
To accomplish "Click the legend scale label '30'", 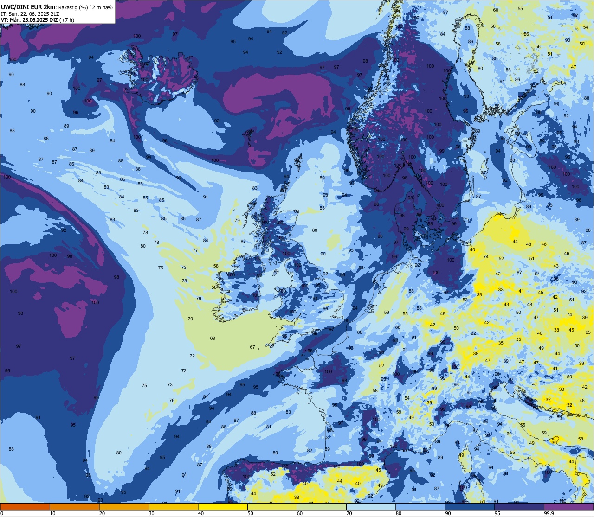I will tap(151, 513).
